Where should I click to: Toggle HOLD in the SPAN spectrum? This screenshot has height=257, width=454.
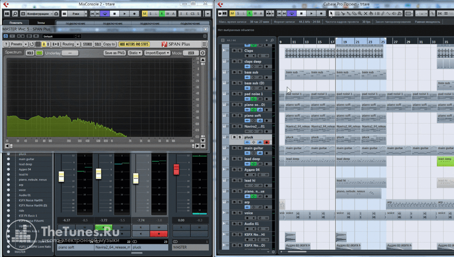(30, 53)
